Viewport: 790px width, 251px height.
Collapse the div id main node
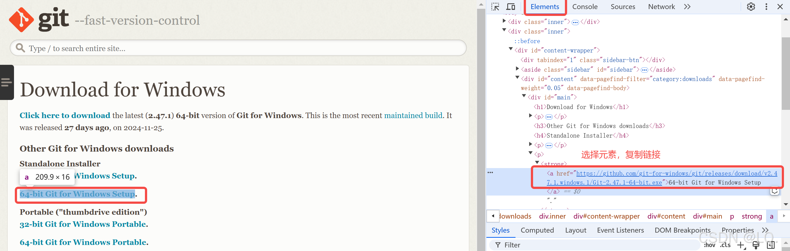[x=524, y=96]
